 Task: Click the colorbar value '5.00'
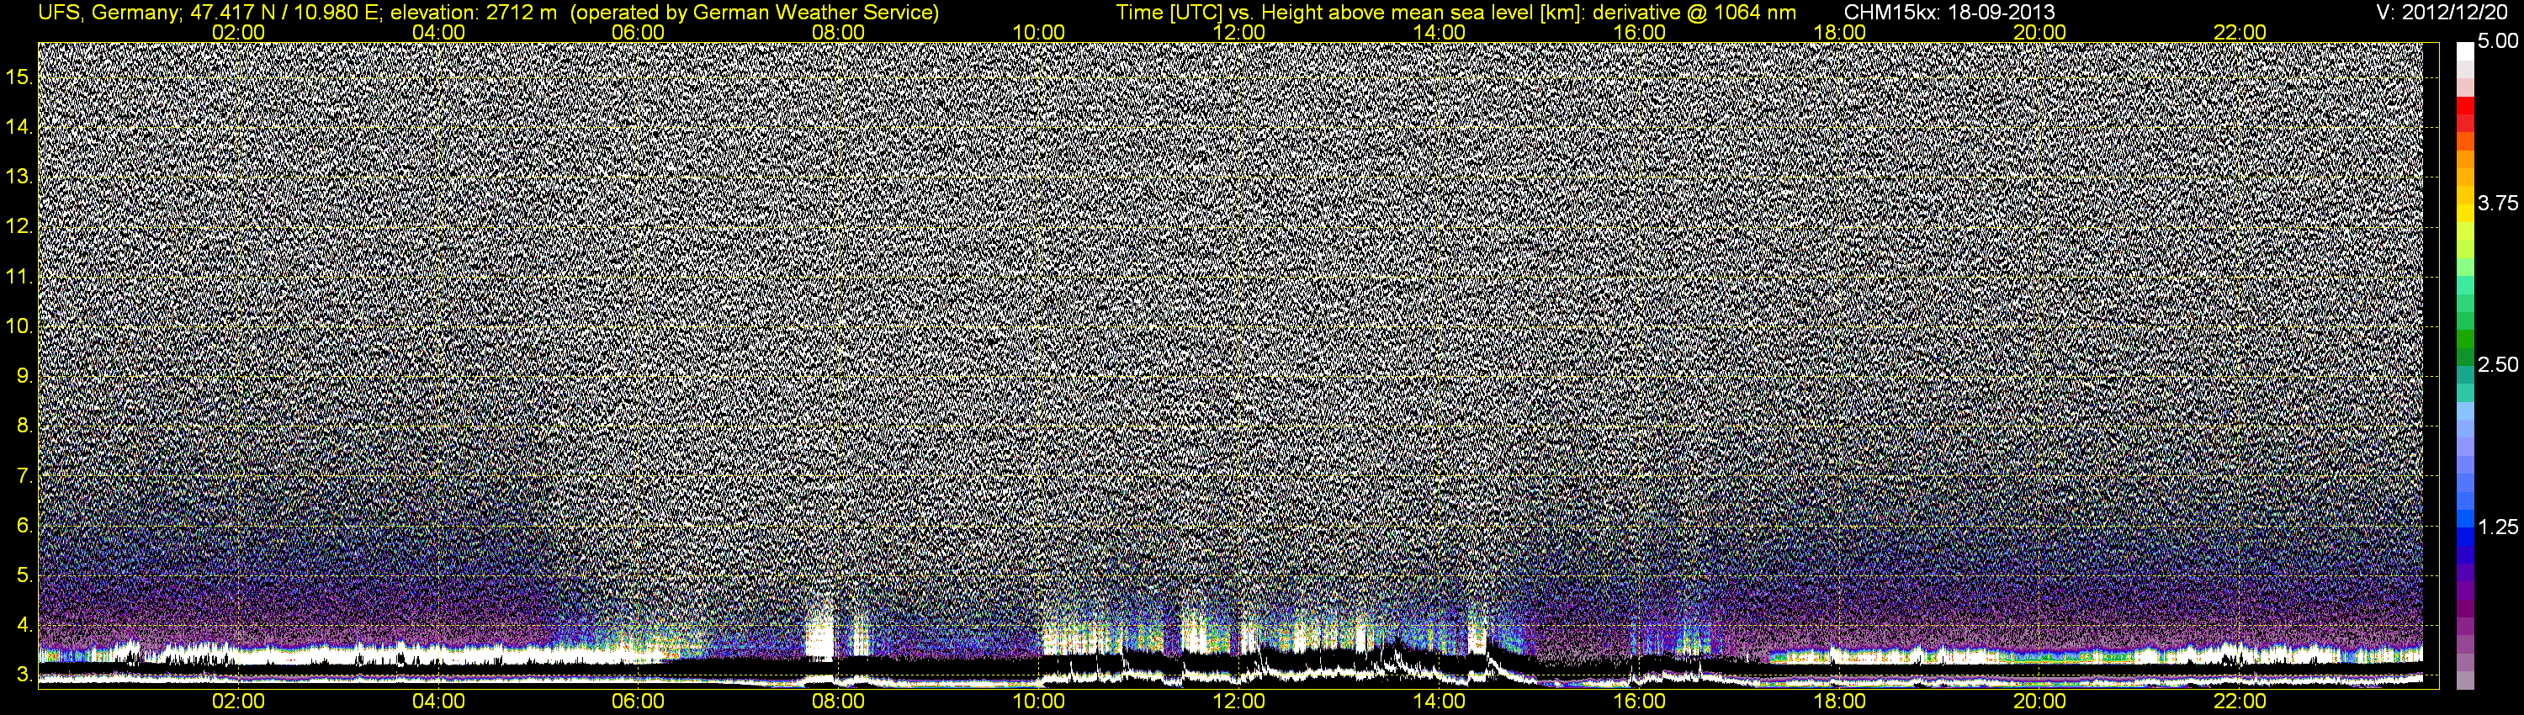tap(2498, 42)
